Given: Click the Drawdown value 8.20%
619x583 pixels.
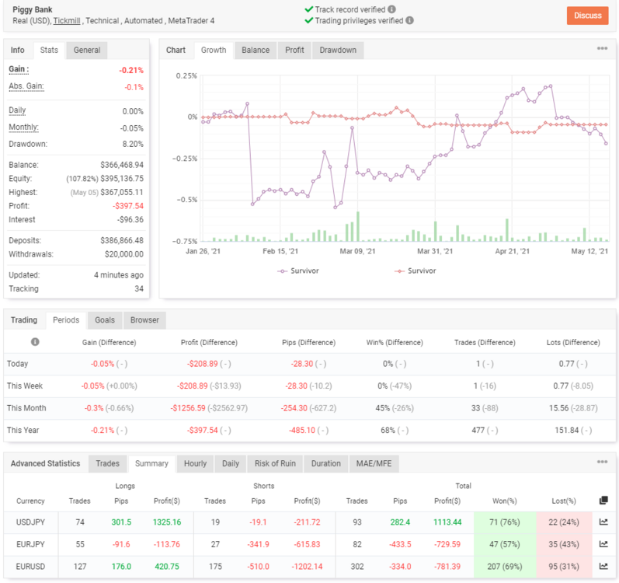Looking at the screenshot, I should pyautogui.click(x=133, y=144).
